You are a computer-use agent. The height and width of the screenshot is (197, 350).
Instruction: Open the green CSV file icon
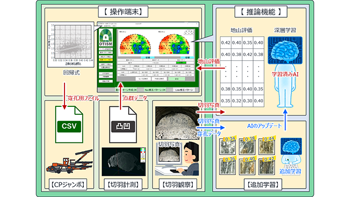[69, 125]
